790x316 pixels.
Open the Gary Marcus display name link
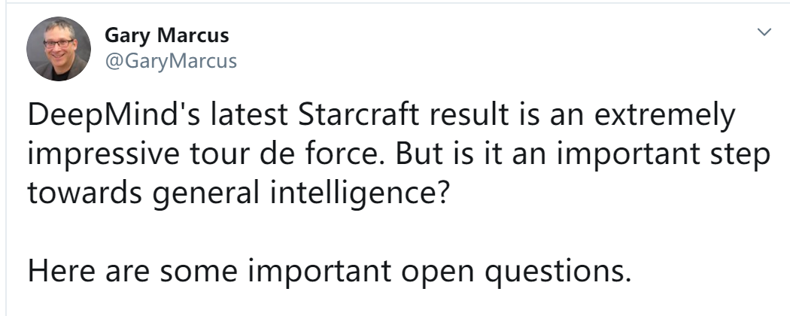[166, 35]
